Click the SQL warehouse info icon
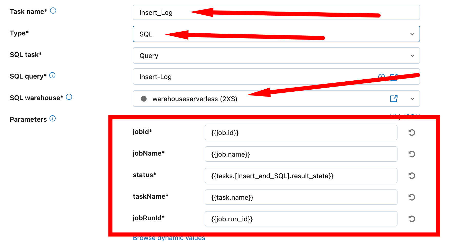457x248 pixels. coord(69,97)
